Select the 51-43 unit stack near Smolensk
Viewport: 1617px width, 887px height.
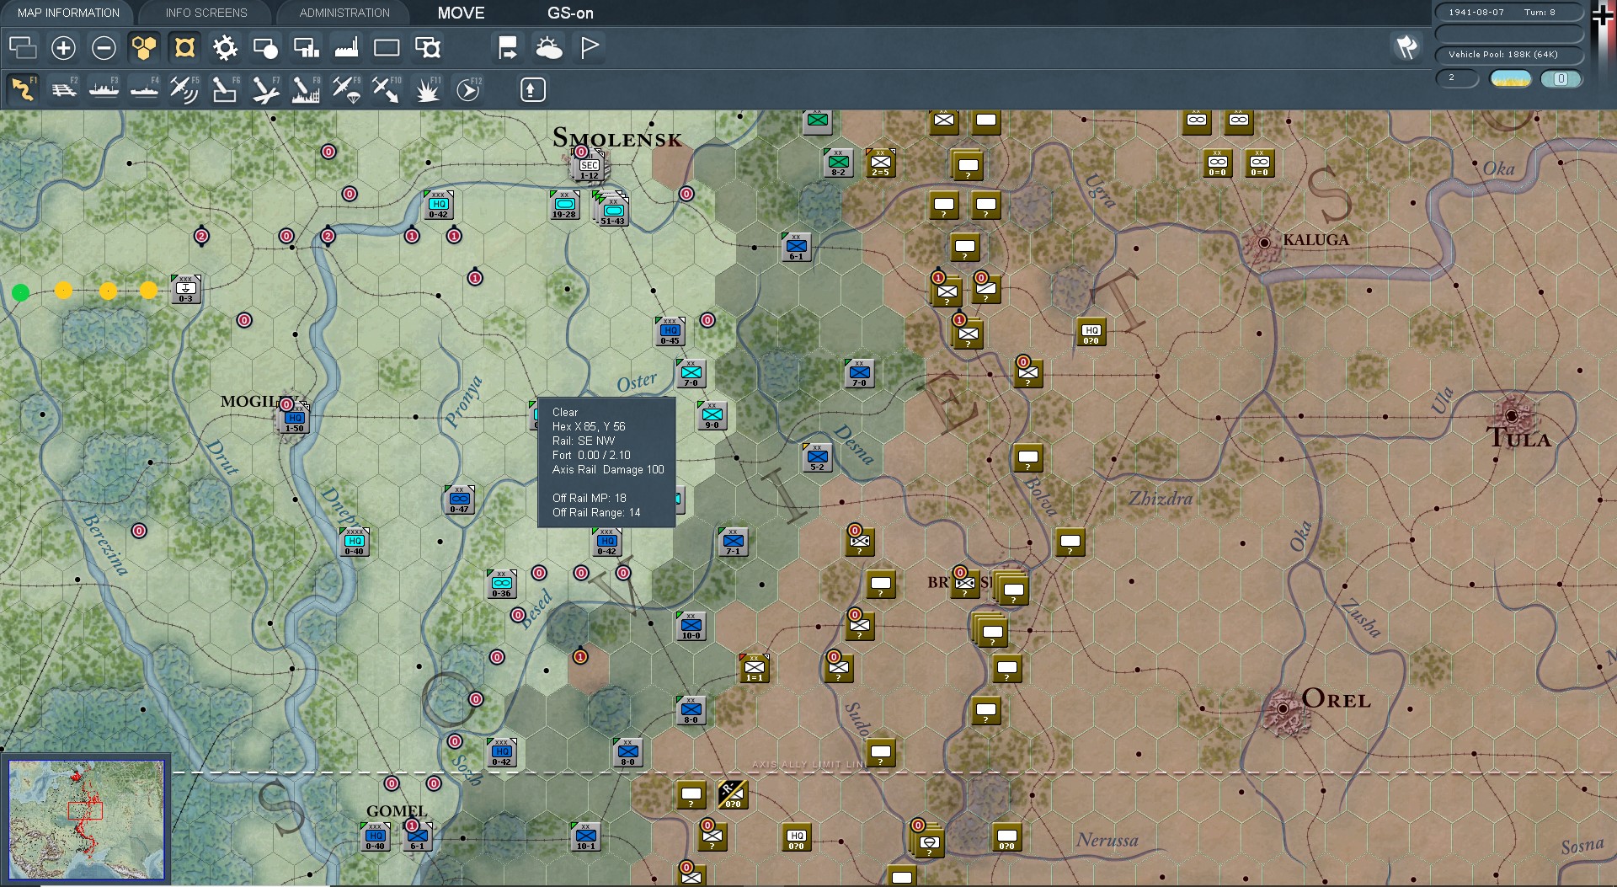pos(611,209)
